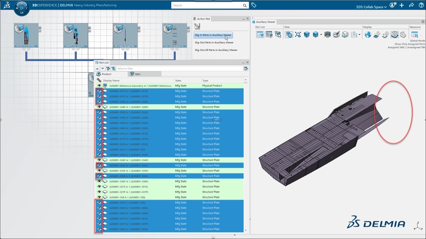The height and width of the screenshot is (239, 426).
Task: Expand the arrow above Auxiliary Viewer tab
Action: [x=252, y=18]
